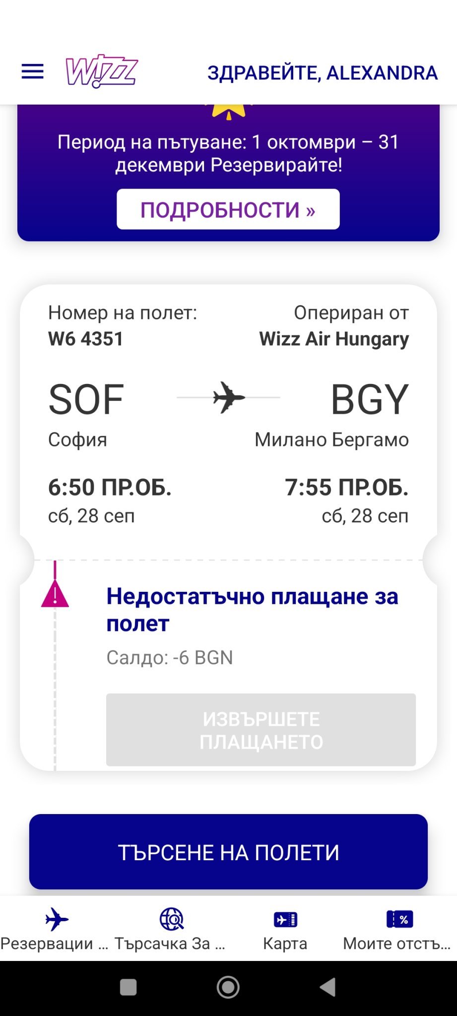Switch to the Карта tab label
The image size is (457, 1016).
pyautogui.click(x=285, y=944)
